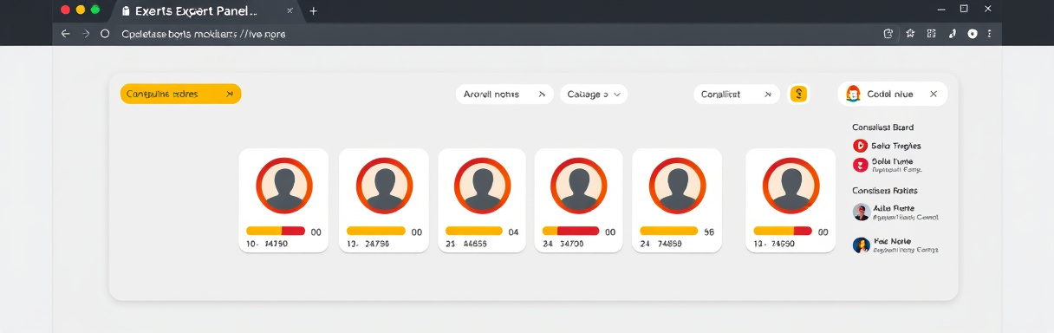Click the '56' value on card 74850

pos(709,232)
